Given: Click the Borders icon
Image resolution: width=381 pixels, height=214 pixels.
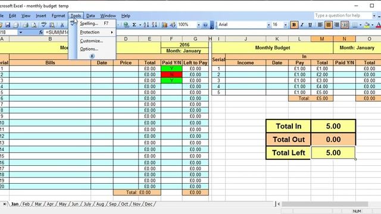Looking at the screenshot, I should (355, 25).
